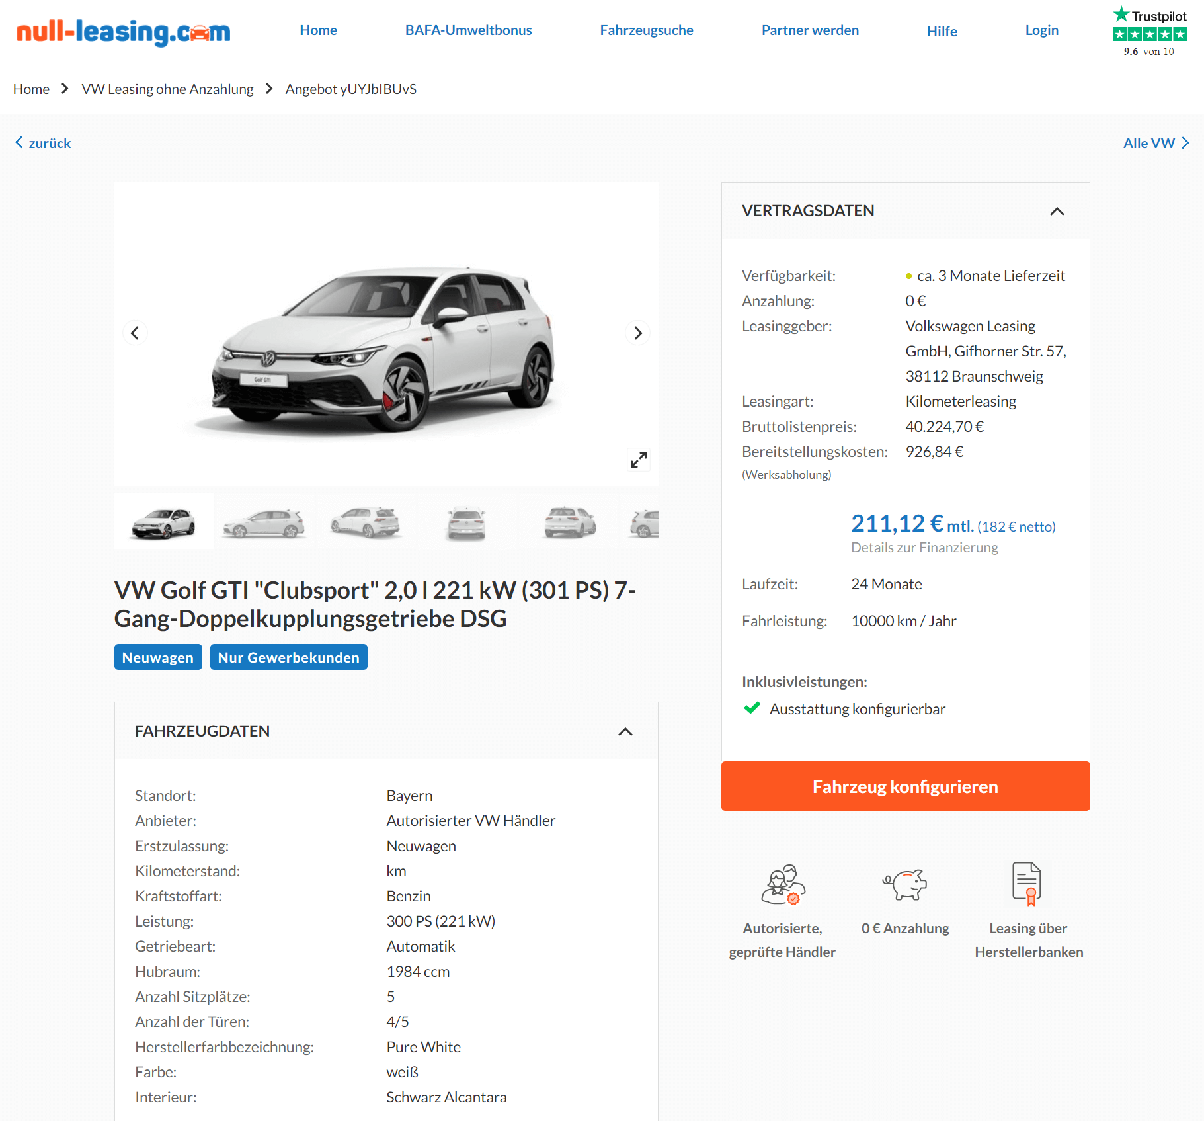Open the Home menu item
The height and width of the screenshot is (1121, 1204).
(319, 30)
